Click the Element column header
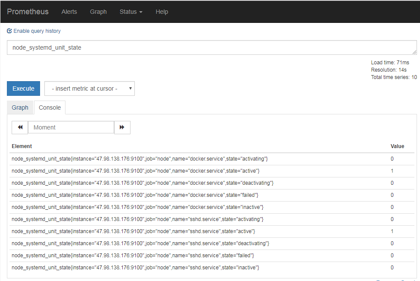Screen dimensions: 420x281 coord(22,146)
